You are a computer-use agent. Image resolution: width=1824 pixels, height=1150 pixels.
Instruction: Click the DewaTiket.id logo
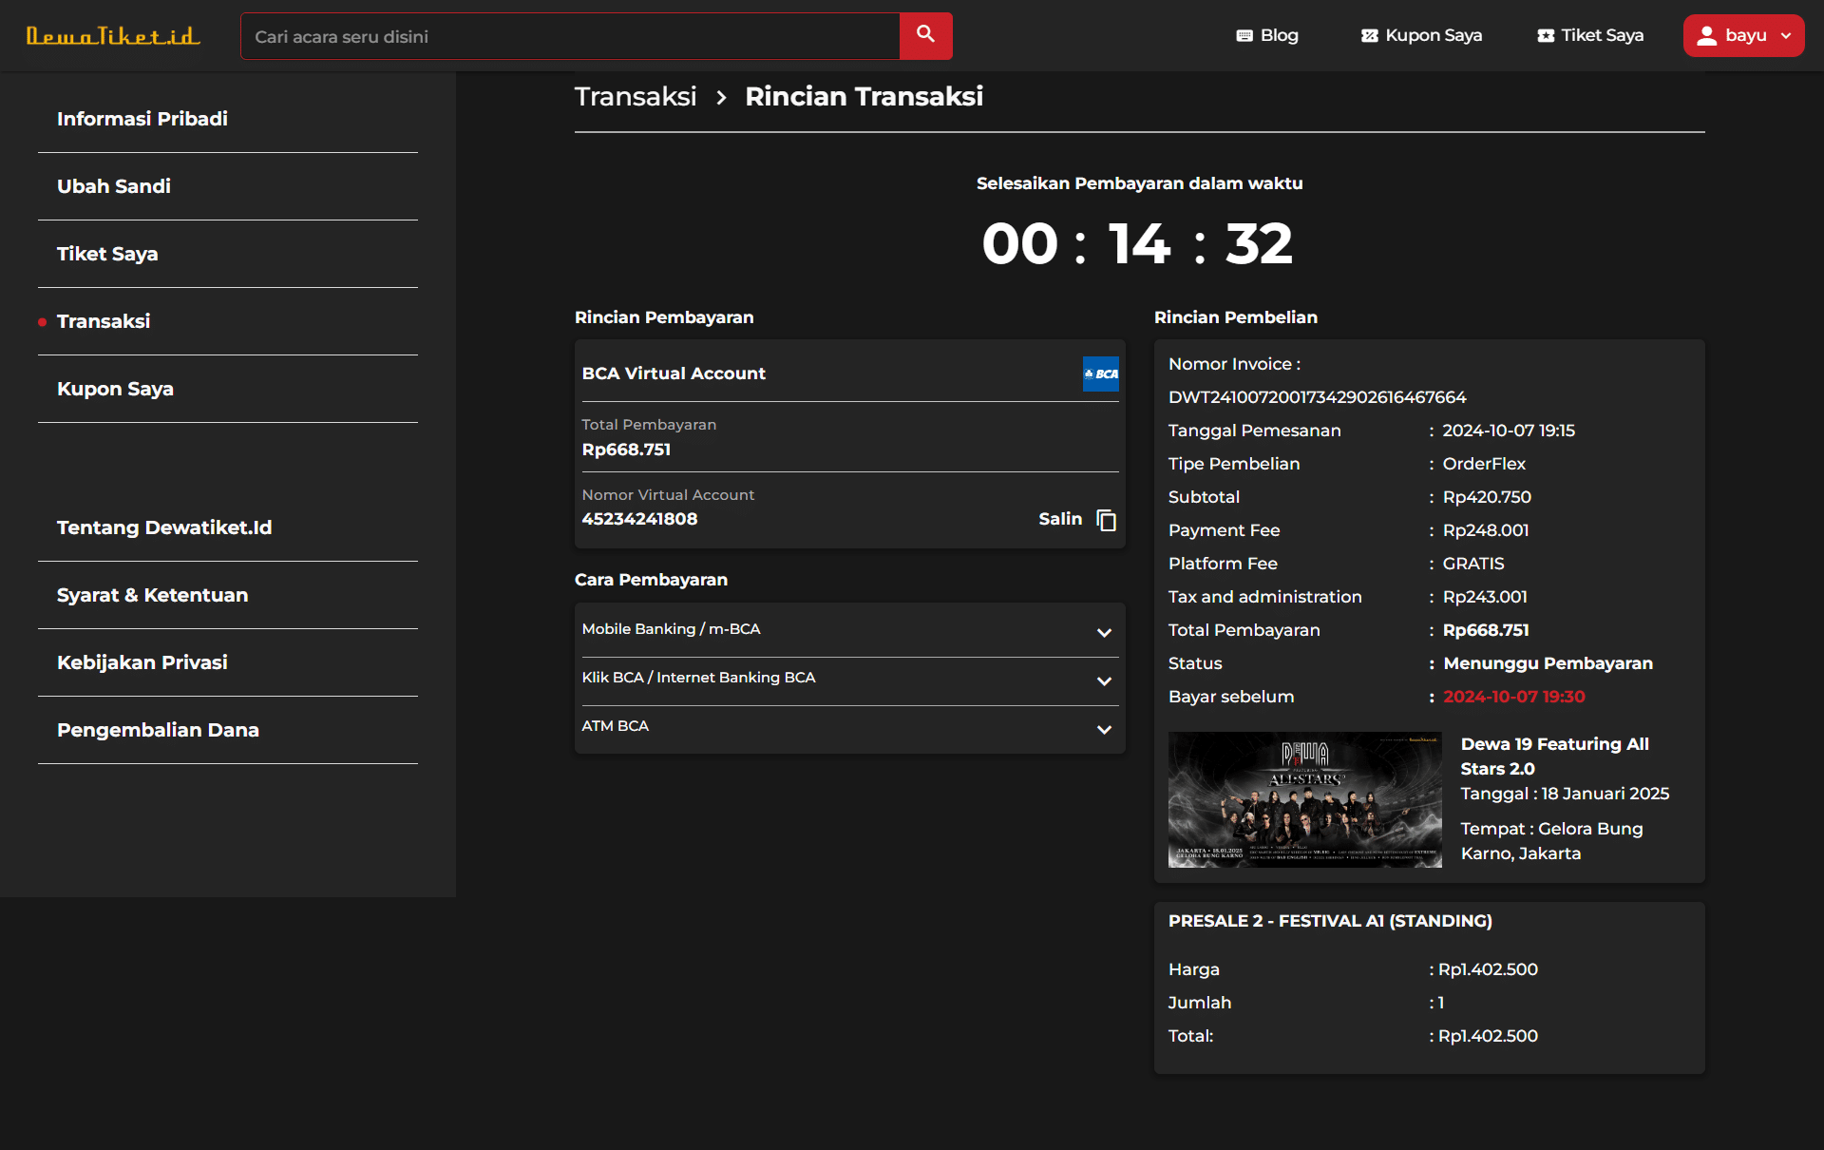(113, 36)
